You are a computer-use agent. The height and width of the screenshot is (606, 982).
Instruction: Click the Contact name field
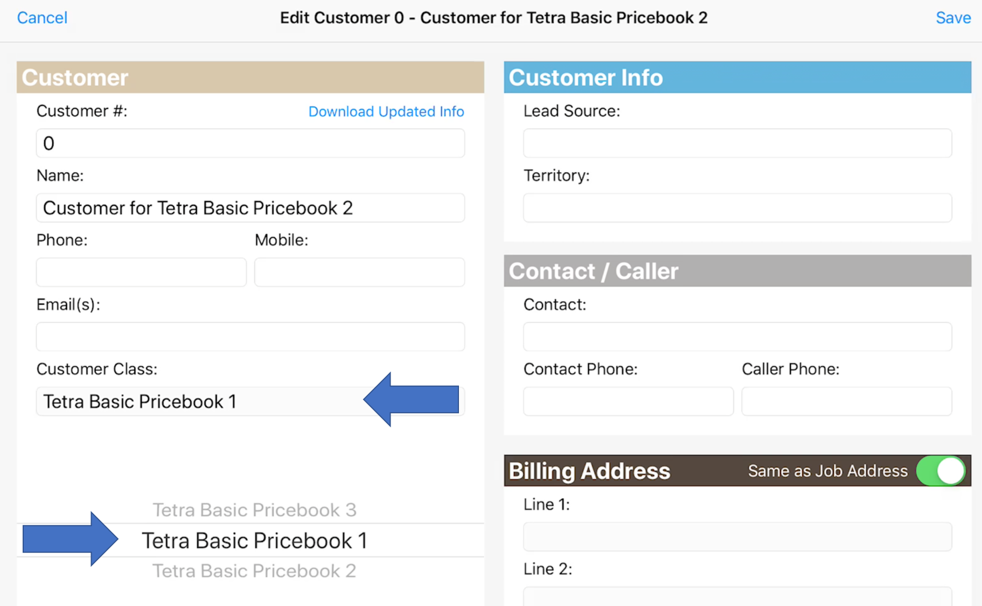point(737,337)
